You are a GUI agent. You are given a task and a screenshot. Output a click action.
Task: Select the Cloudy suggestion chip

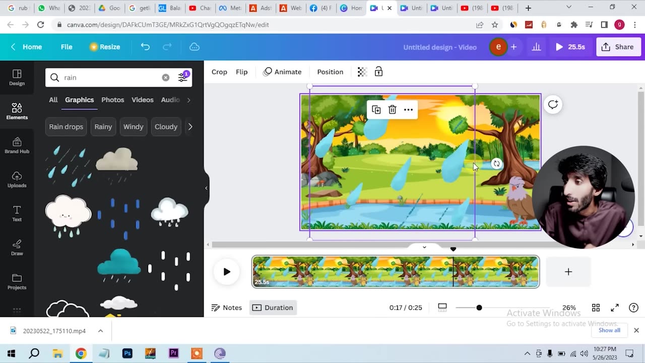(166, 127)
